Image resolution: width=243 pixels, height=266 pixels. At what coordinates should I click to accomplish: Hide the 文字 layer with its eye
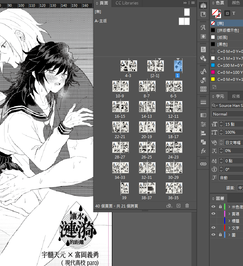pyautogui.click(x=213, y=227)
